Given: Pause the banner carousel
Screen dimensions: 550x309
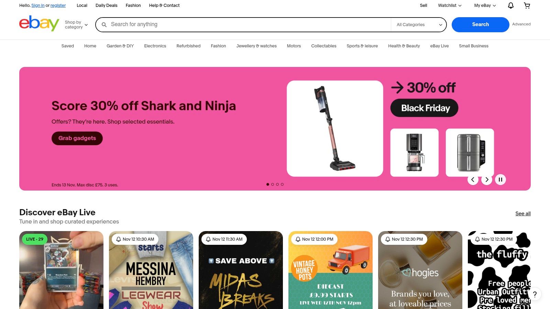Looking at the screenshot, I should tap(500, 180).
